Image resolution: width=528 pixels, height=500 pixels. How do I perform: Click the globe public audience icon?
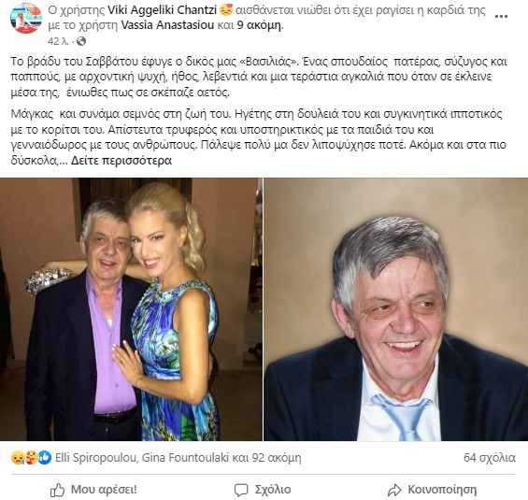tap(81, 41)
